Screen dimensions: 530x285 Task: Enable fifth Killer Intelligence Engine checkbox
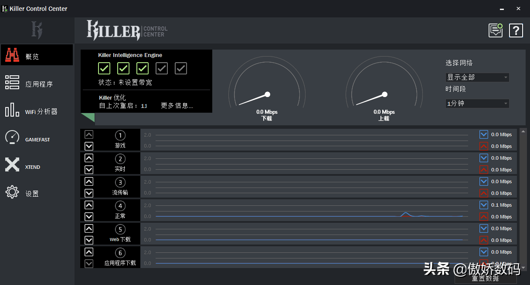tap(181, 68)
